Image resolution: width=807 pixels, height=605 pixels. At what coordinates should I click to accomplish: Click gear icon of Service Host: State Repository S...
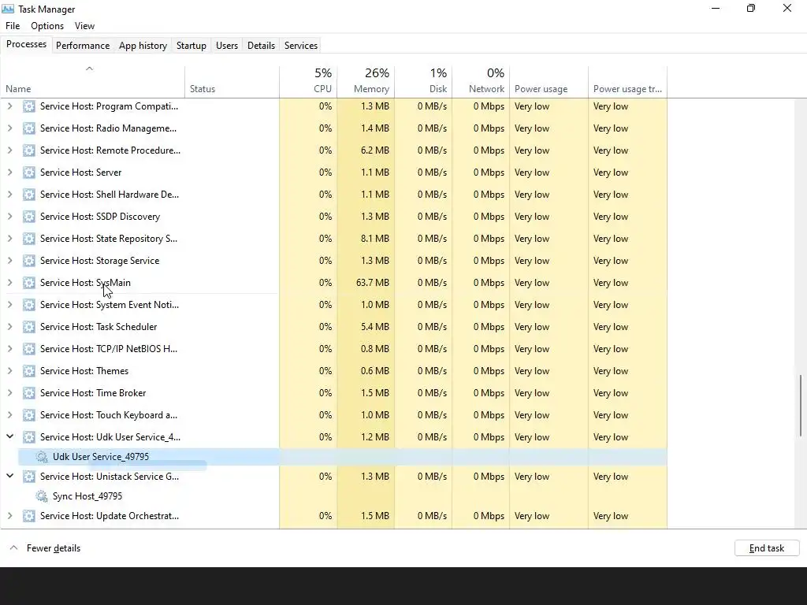29,239
